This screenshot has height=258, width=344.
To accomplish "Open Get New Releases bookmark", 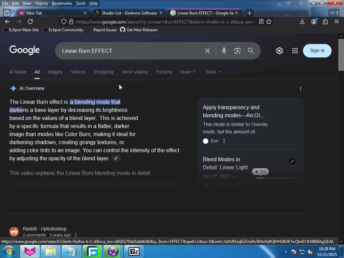I will pyautogui.click(x=139, y=30).
